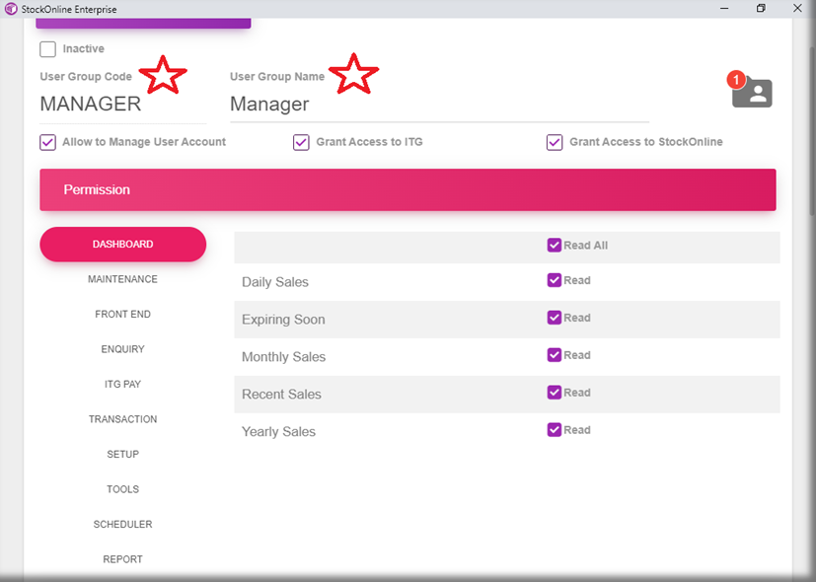This screenshot has width=816, height=582.
Task: Toggle the Read All checkbox
Action: (x=555, y=245)
